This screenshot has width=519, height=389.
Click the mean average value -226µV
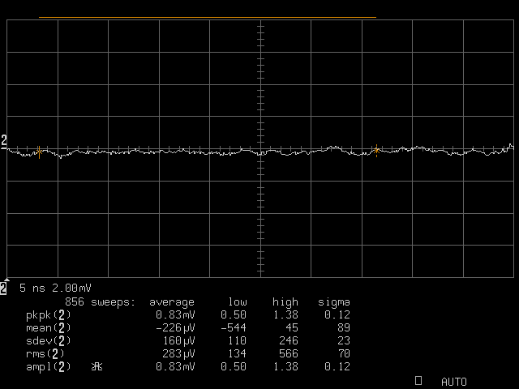tap(175, 327)
